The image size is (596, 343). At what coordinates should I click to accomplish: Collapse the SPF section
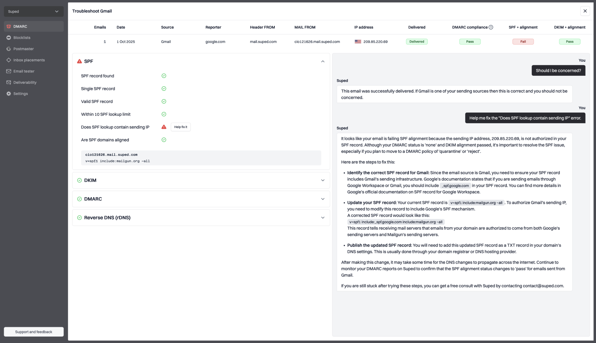(x=323, y=61)
